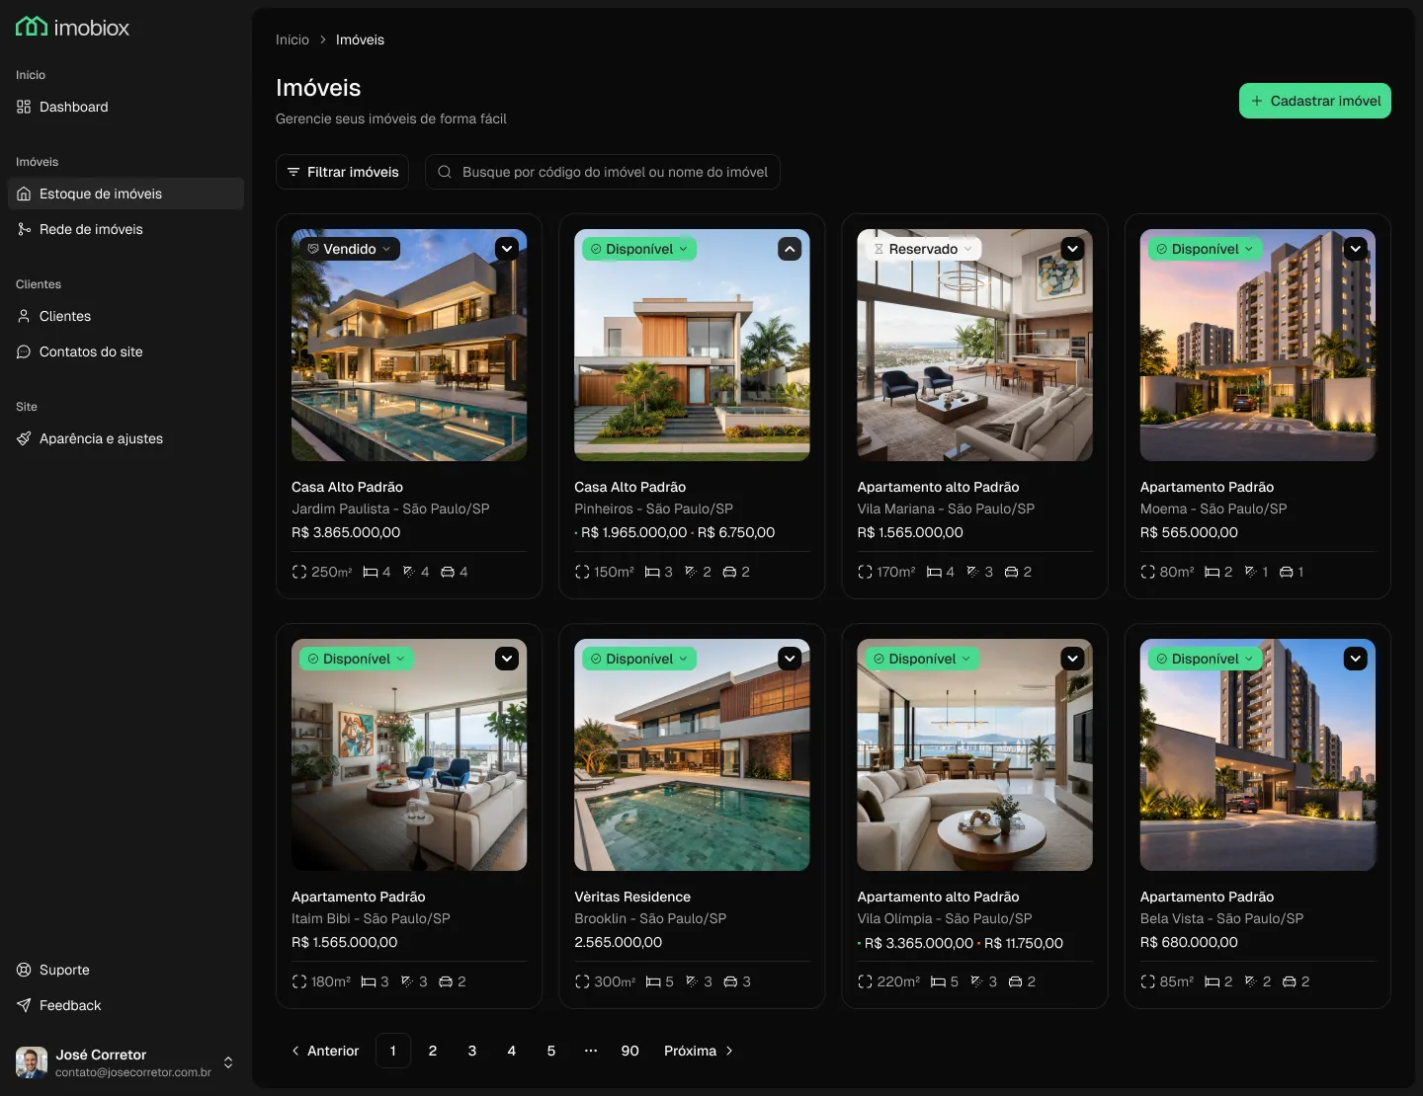Viewport: 1423px width, 1096px height.
Task: Go to page 2 of listings
Action: click(x=433, y=1051)
